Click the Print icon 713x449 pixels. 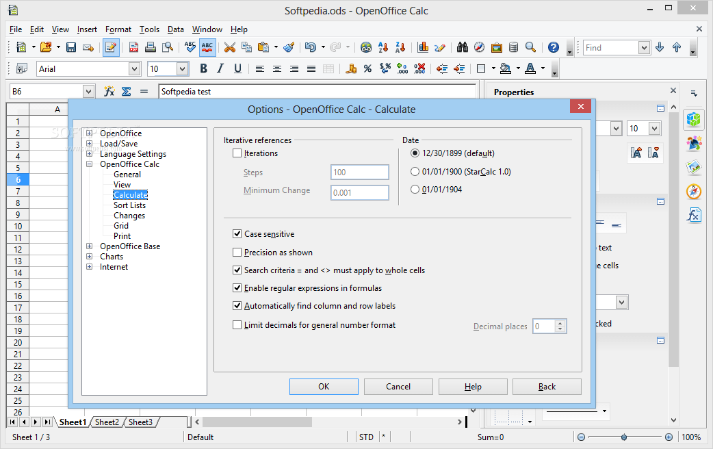151,47
